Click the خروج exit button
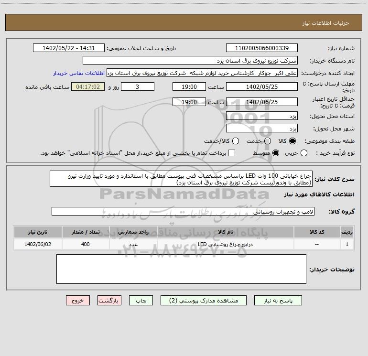The image size is (368, 356). click(x=78, y=301)
